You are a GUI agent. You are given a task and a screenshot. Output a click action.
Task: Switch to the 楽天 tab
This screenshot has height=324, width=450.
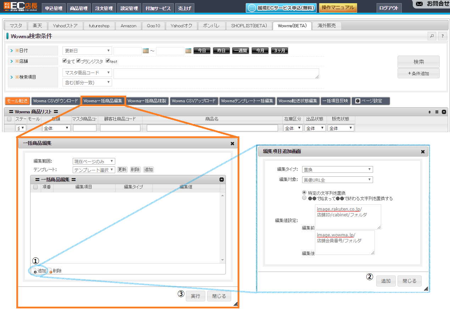pos(37,25)
